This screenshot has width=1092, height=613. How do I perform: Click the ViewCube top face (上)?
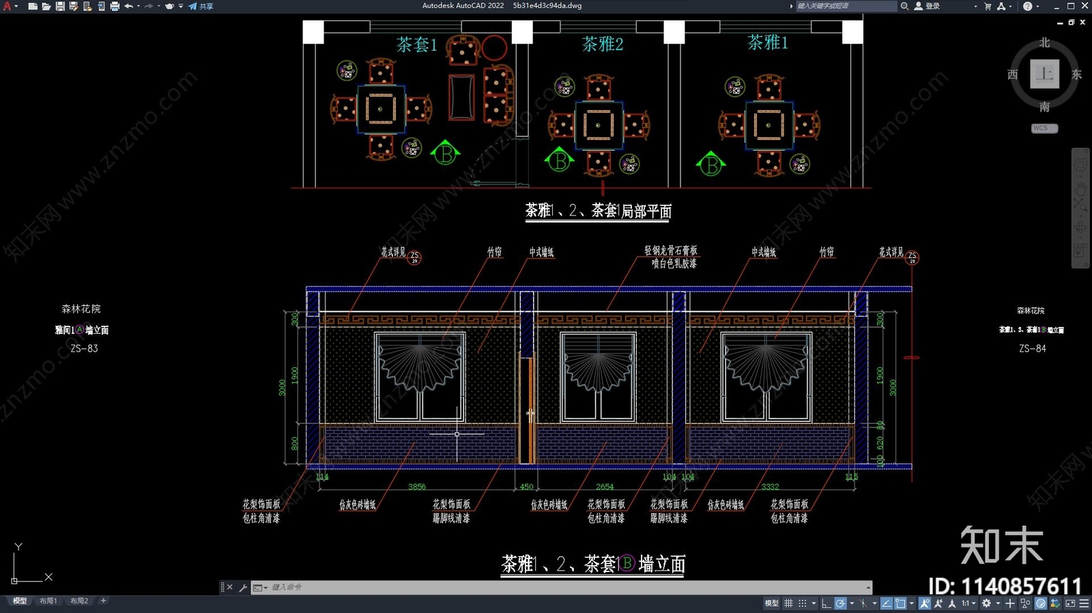click(x=1045, y=74)
